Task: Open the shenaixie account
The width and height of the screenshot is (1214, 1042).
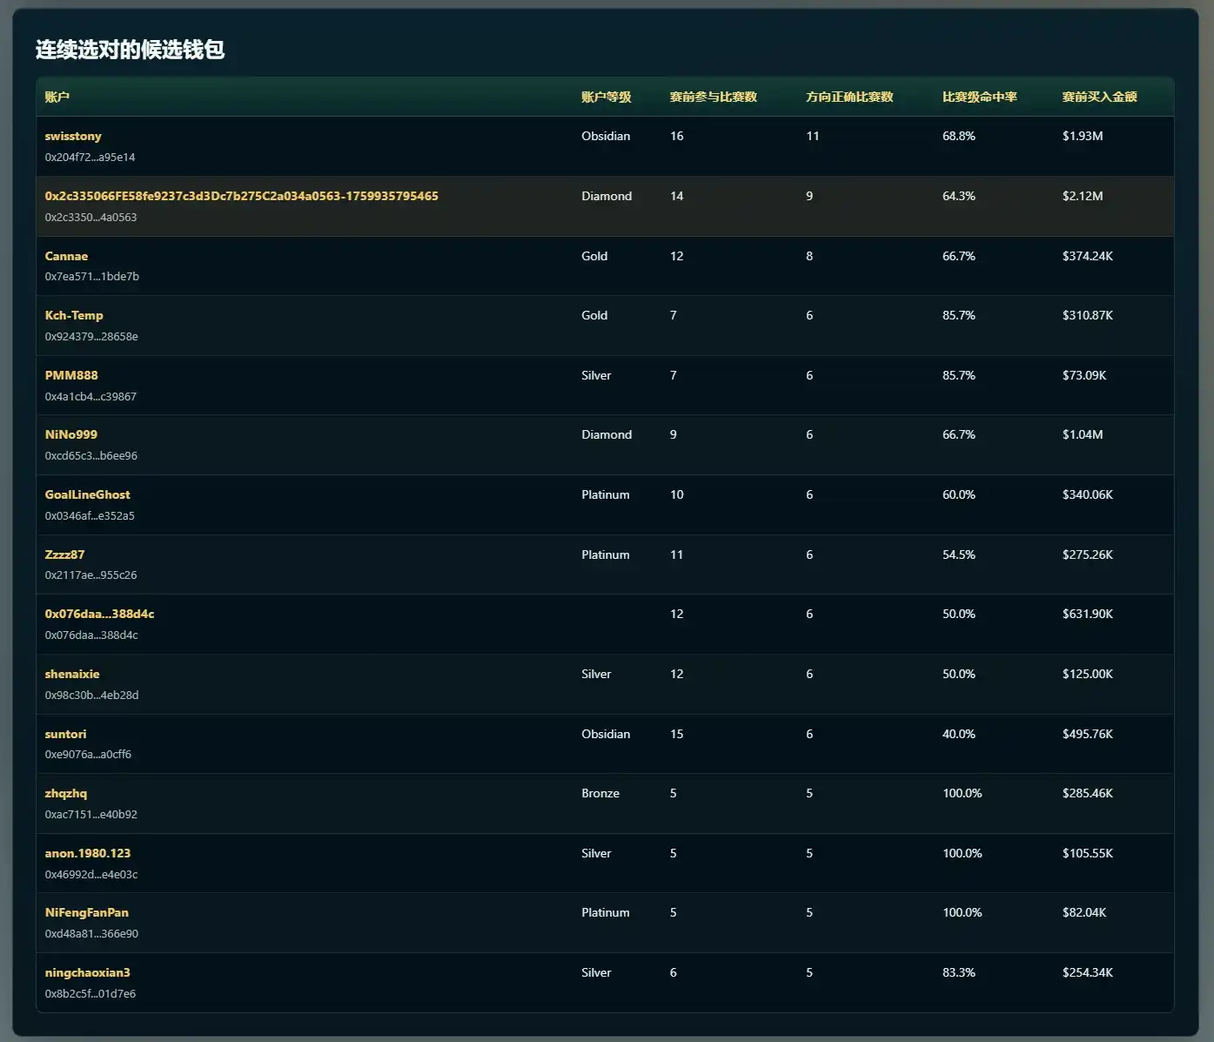Action: click(72, 674)
